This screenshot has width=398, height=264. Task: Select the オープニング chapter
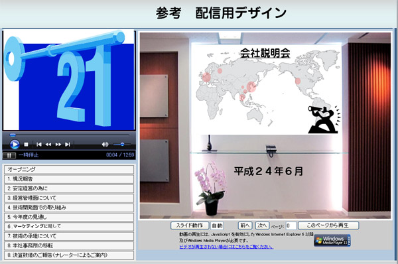(x=69, y=169)
